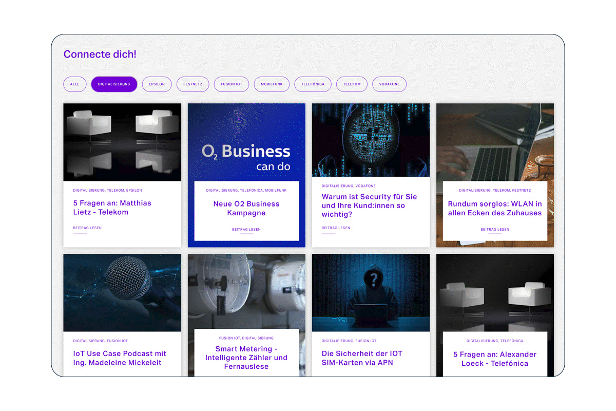616x411 pixels.
Task: Open 'Die Sicherheit der IOT SIM-Karten' title
Action: pyautogui.click(x=362, y=358)
